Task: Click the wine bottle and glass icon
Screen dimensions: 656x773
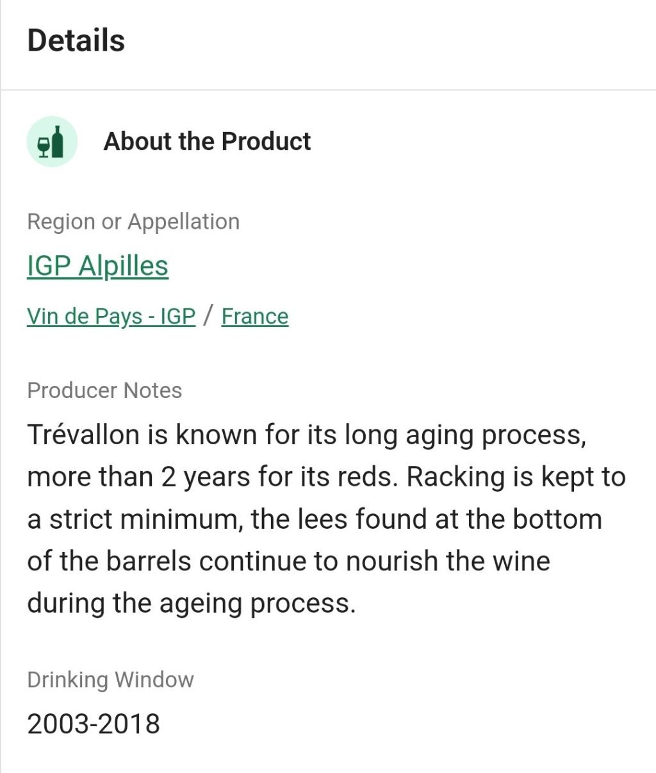Action: [x=52, y=142]
